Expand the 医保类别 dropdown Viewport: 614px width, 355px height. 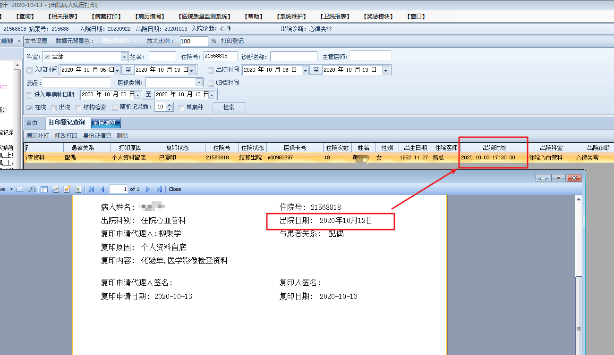pos(199,83)
